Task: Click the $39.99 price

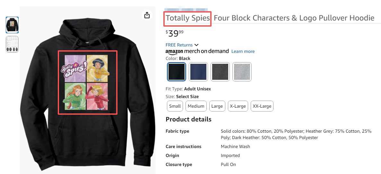Action: 175,33
